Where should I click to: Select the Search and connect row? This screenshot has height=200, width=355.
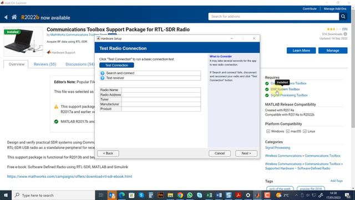pos(150,73)
